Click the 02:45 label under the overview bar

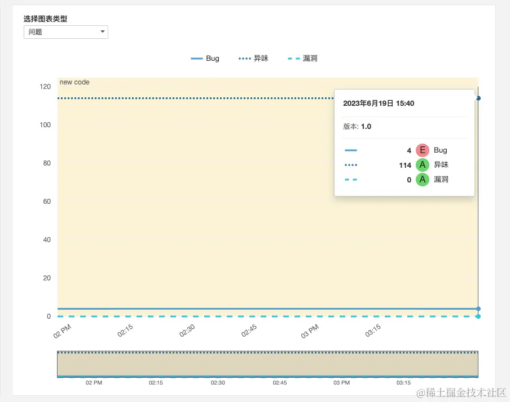tap(280, 383)
